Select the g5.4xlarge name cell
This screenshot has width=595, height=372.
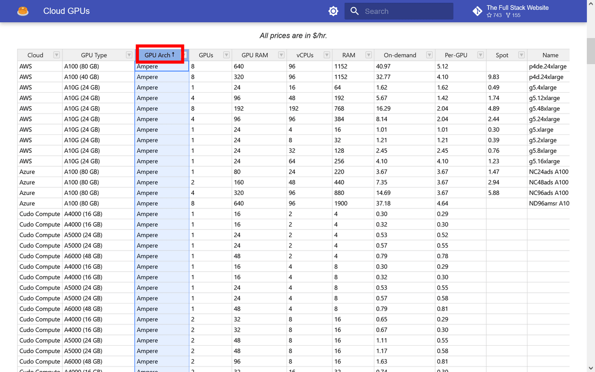pyautogui.click(x=548, y=87)
